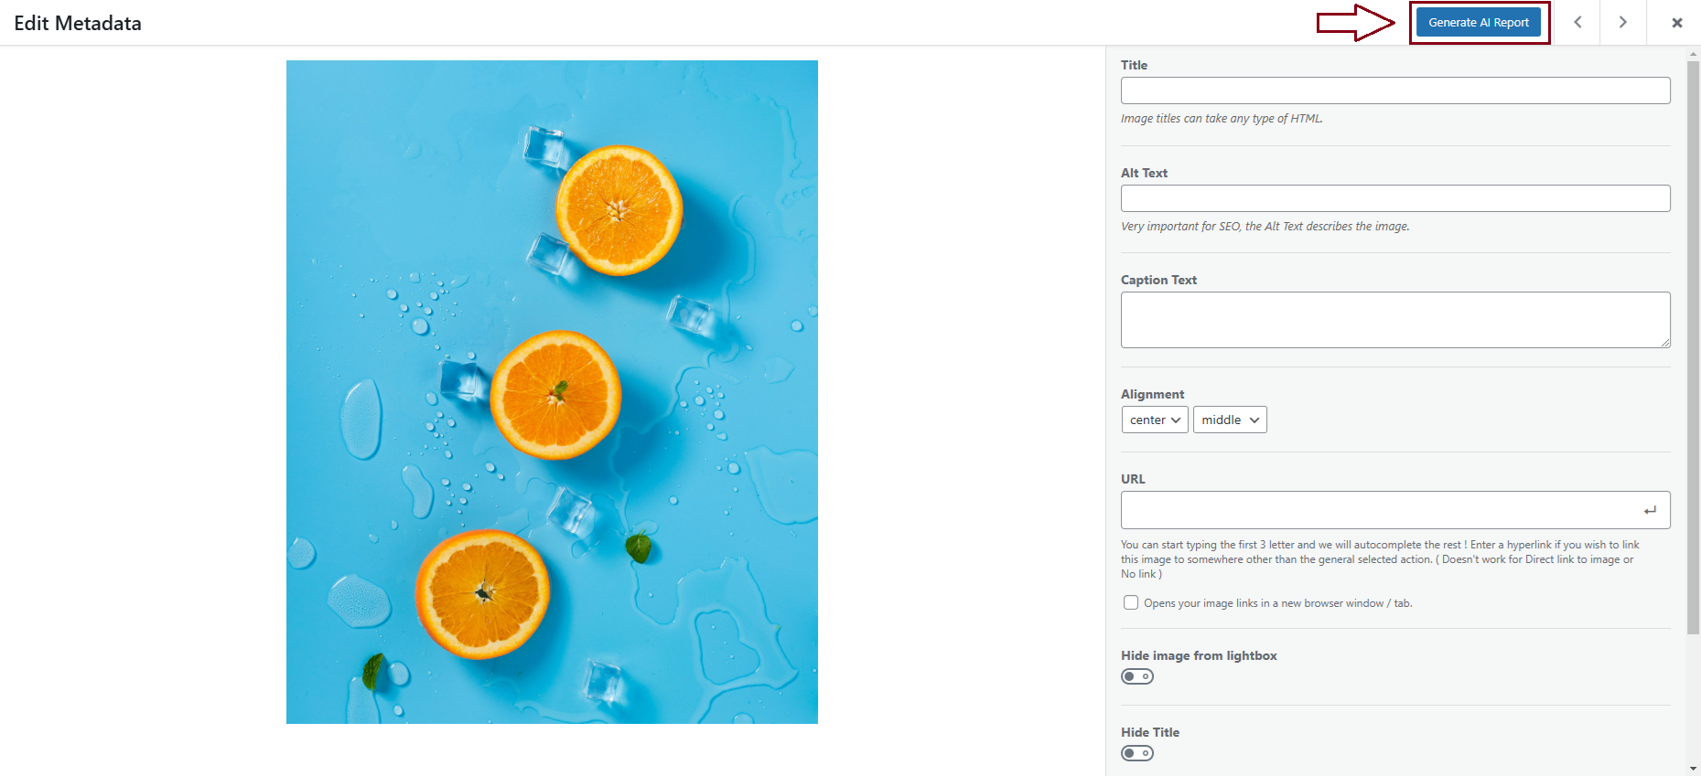
Task: Go to the previous image arrow
Action: [1577, 23]
